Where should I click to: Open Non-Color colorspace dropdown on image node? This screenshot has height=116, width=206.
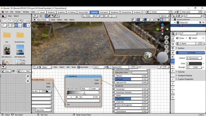tap(43, 110)
